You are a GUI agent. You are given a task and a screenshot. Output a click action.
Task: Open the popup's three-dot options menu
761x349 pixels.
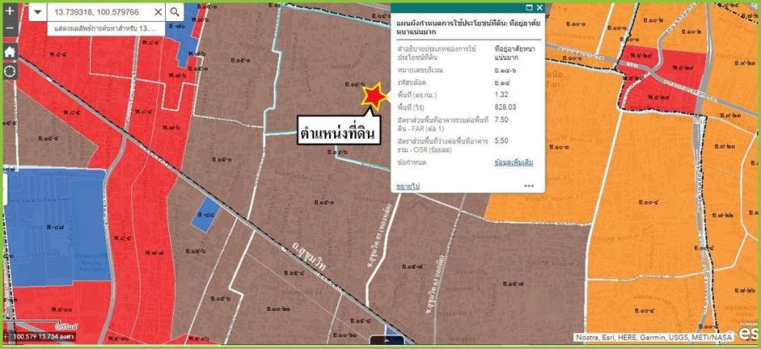[x=528, y=185]
